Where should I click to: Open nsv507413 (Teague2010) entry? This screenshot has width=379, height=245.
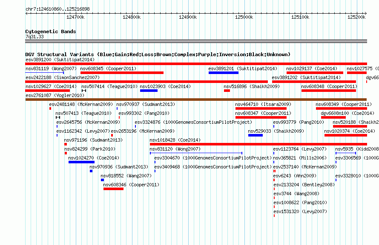coord(83,113)
